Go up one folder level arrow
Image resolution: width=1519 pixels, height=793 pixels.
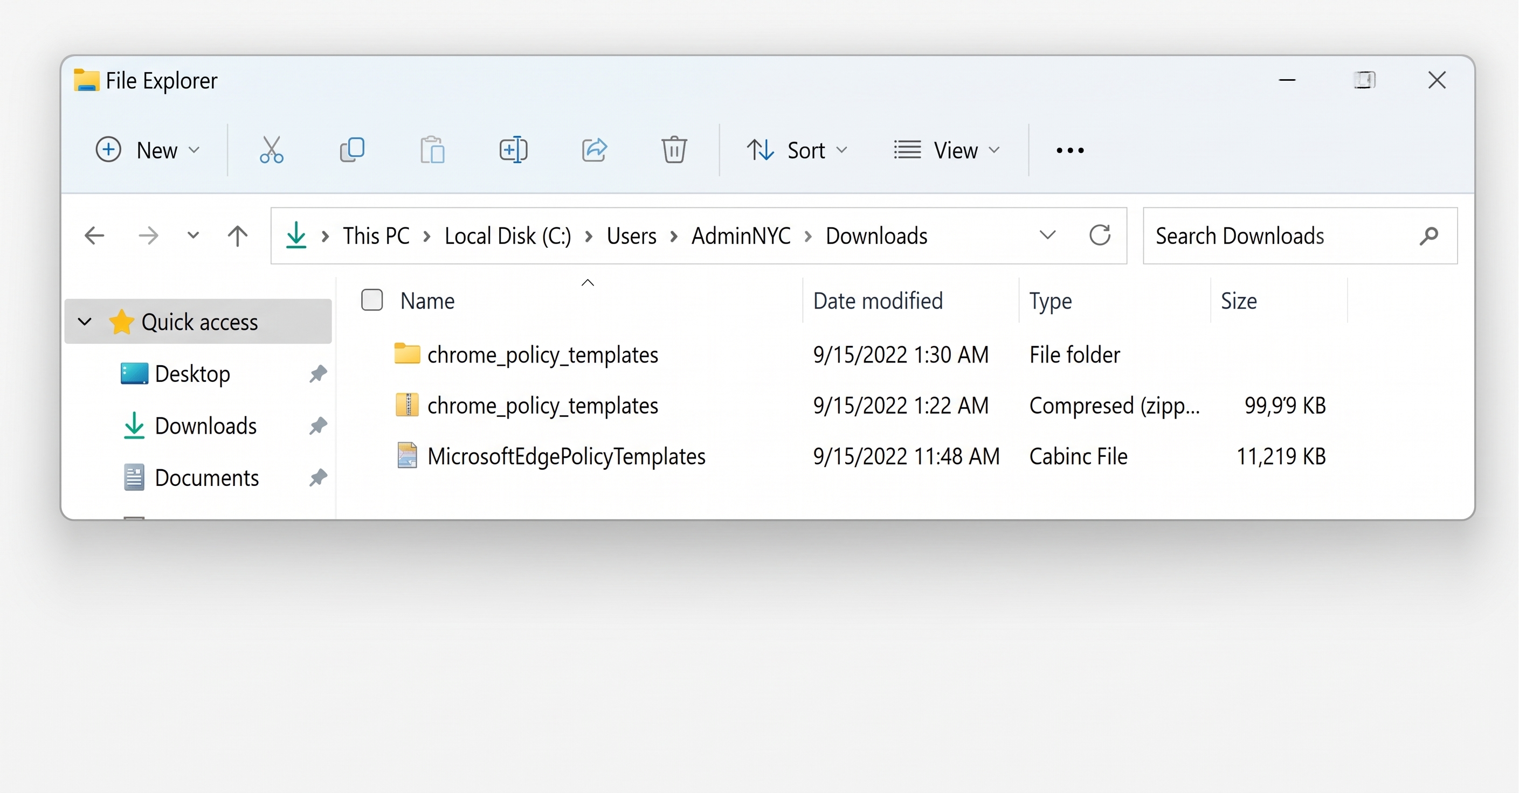click(x=238, y=235)
